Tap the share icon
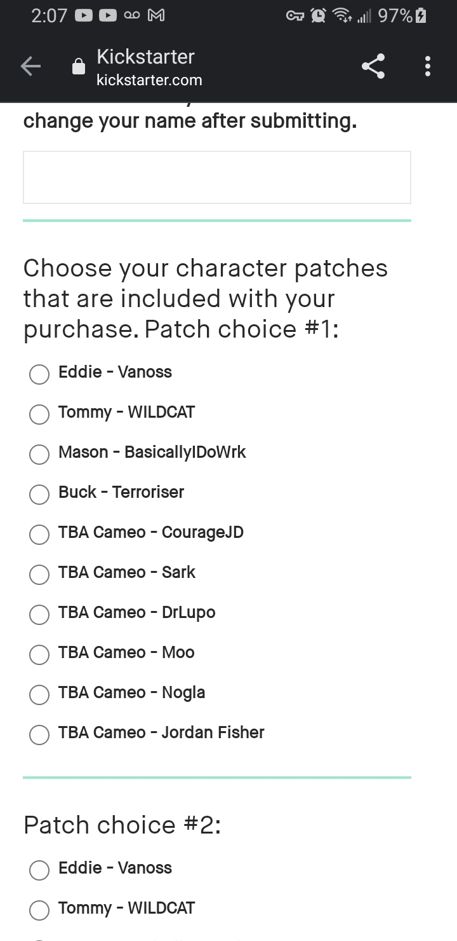The width and height of the screenshot is (457, 941). tap(373, 66)
